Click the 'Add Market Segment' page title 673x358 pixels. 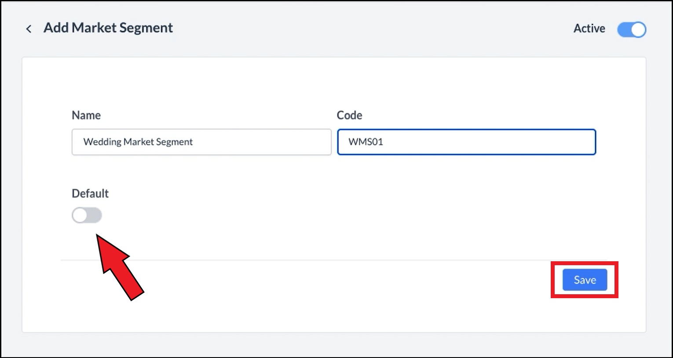pos(108,28)
